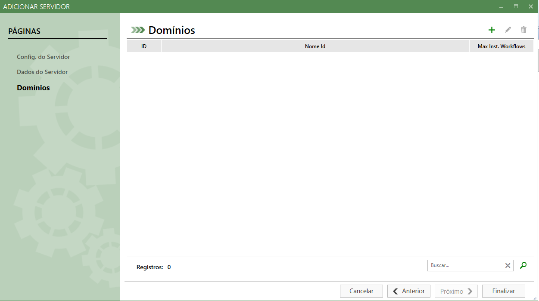This screenshot has width=539, height=301.
Task: Minimize the Adicionar Servidor window
Action: (x=502, y=7)
